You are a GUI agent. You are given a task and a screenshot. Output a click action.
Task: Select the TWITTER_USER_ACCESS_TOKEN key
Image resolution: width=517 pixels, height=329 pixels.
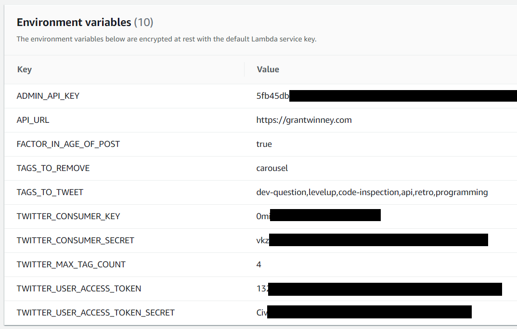(79, 289)
